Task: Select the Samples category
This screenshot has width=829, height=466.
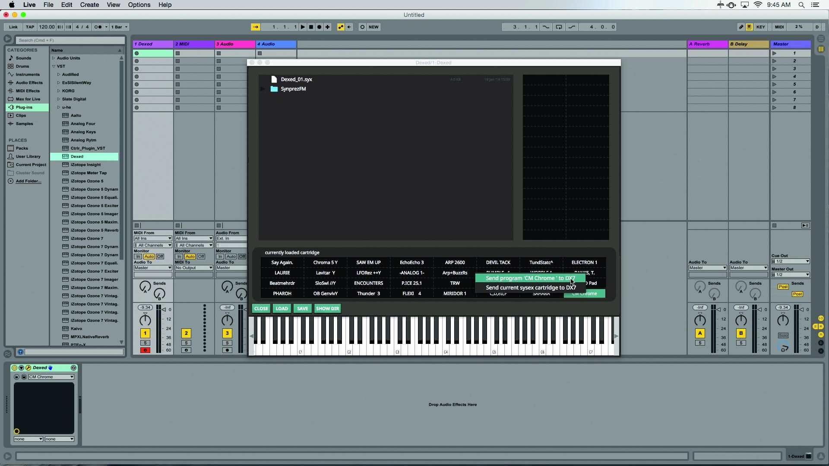Action: tap(24, 123)
